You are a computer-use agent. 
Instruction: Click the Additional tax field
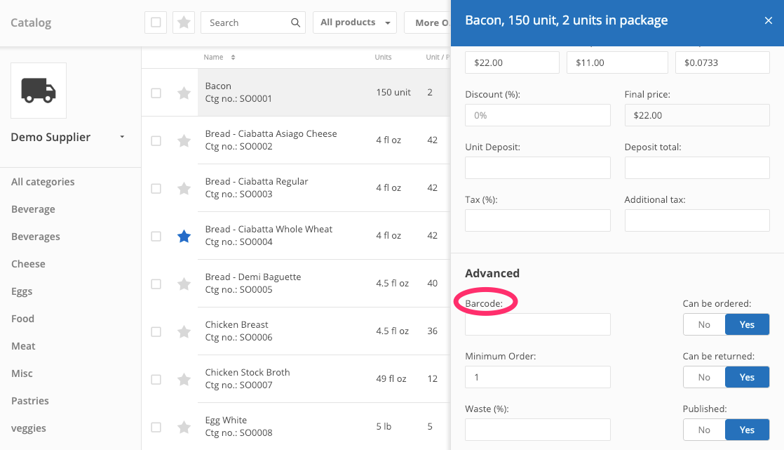pyautogui.click(x=697, y=220)
